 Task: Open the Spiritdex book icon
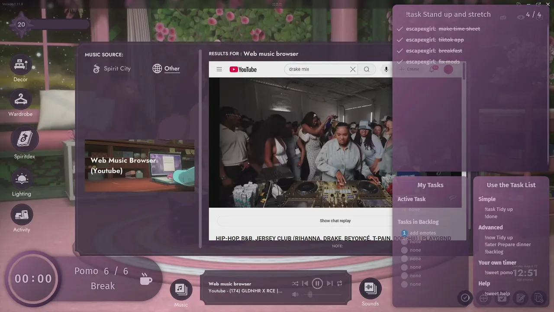coord(25,139)
